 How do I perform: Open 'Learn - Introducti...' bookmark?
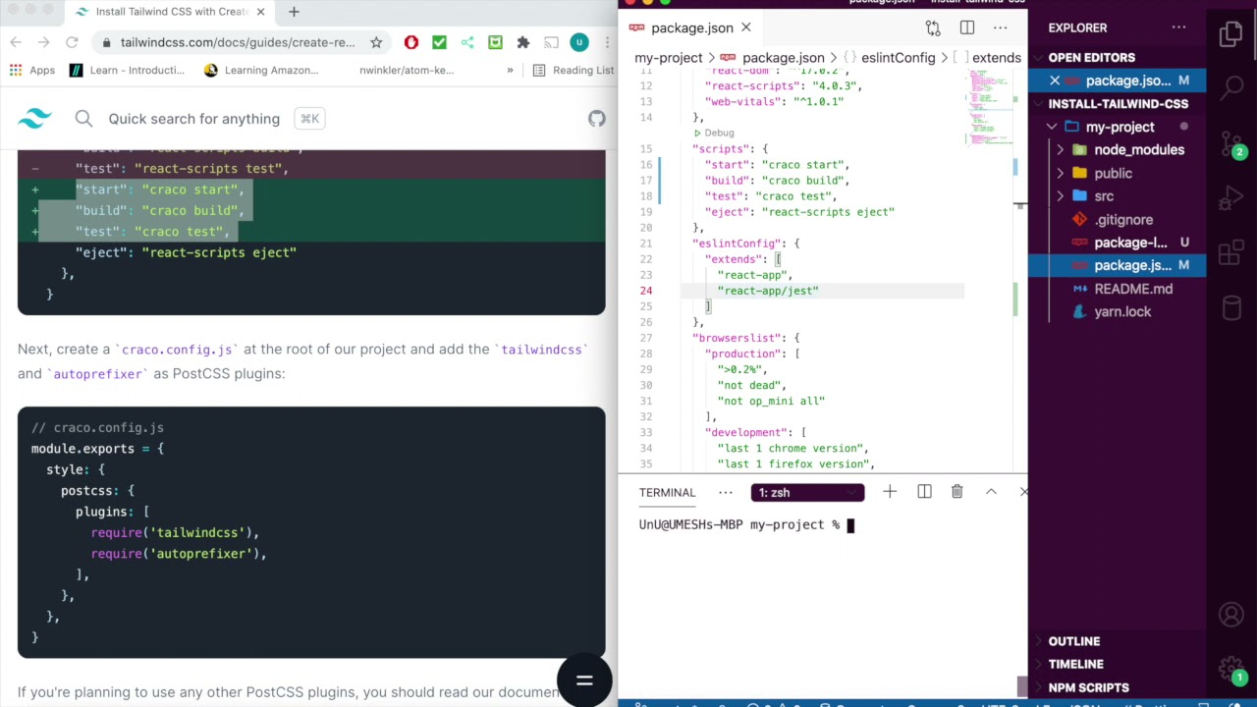127,70
